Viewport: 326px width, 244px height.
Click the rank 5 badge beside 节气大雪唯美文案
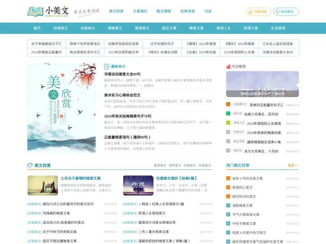(228, 214)
